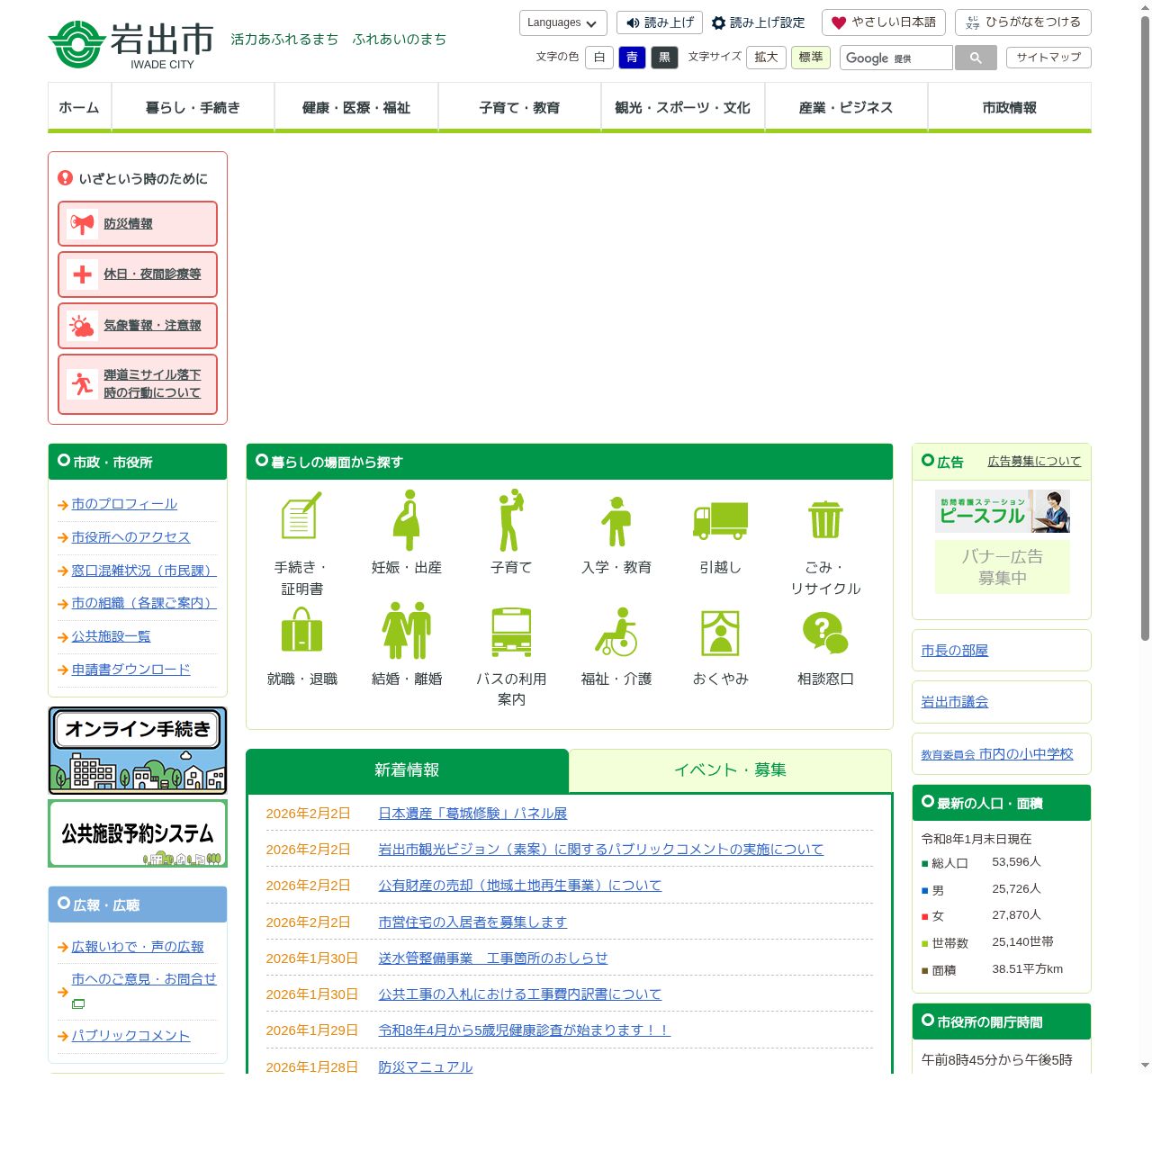The height and width of the screenshot is (1152, 1152).
Task: Click the 拡大 text size button
Action: click(x=766, y=58)
